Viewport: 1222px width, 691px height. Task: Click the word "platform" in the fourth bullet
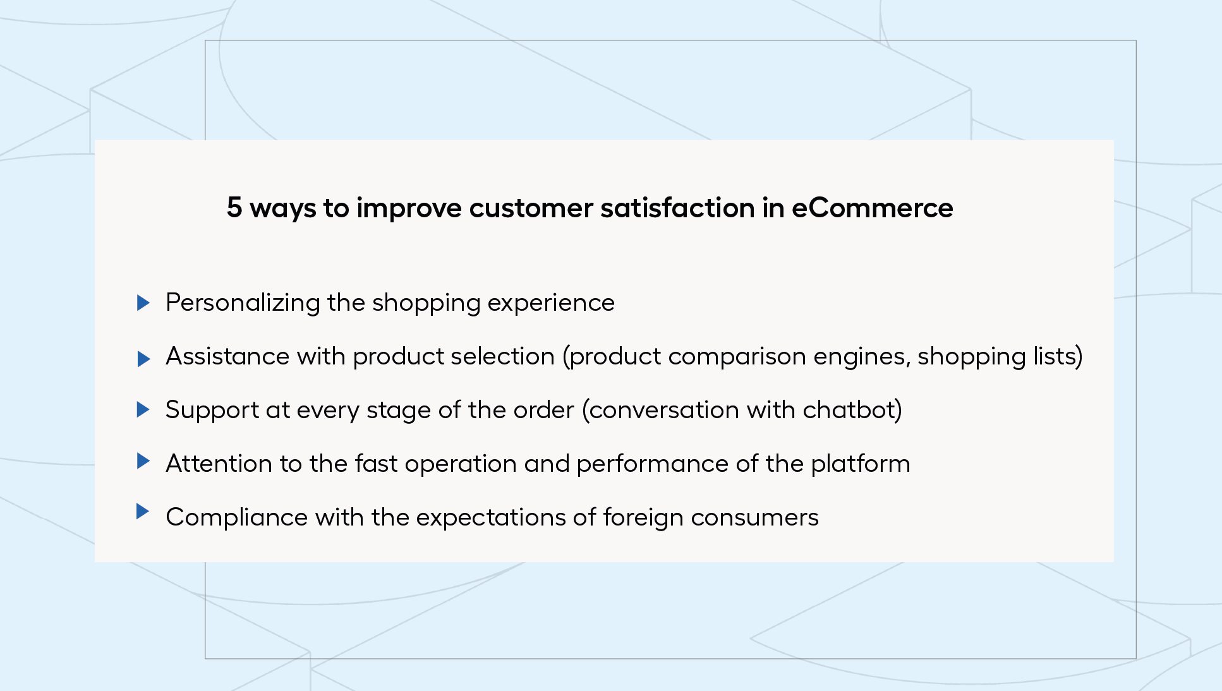pyautogui.click(x=861, y=464)
